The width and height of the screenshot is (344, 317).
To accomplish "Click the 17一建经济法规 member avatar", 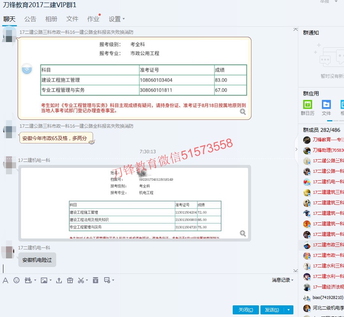I will tap(307, 287).
